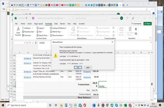Click OK in the Microsoft Excel dialog
Image resolution: width=164 pixels, height=108 pixels.
pyautogui.click(x=78, y=67)
